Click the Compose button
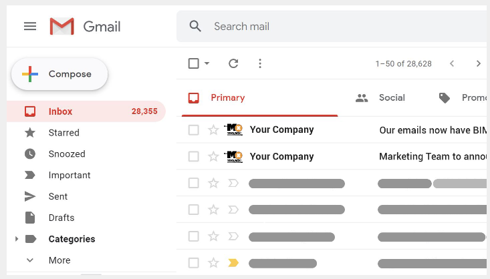 (x=59, y=74)
